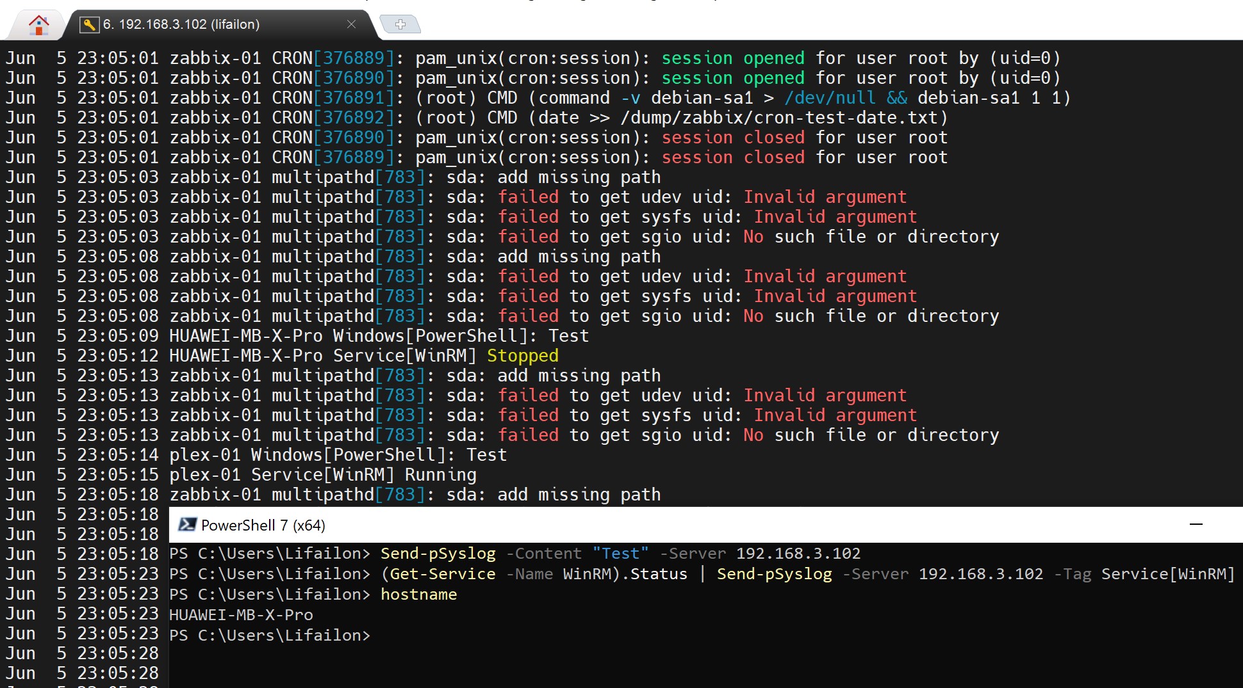The width and height of the screenshot is (1243, 688).
Task: Click 'sda: add missing path' at 23:05:18
Action: [554, 495]
